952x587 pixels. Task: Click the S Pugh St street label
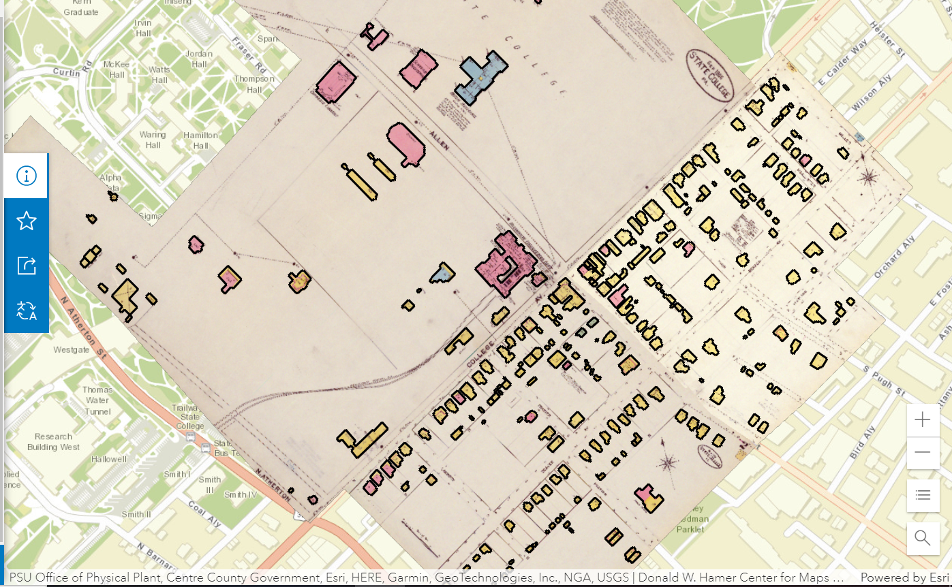tap(884, 382)
